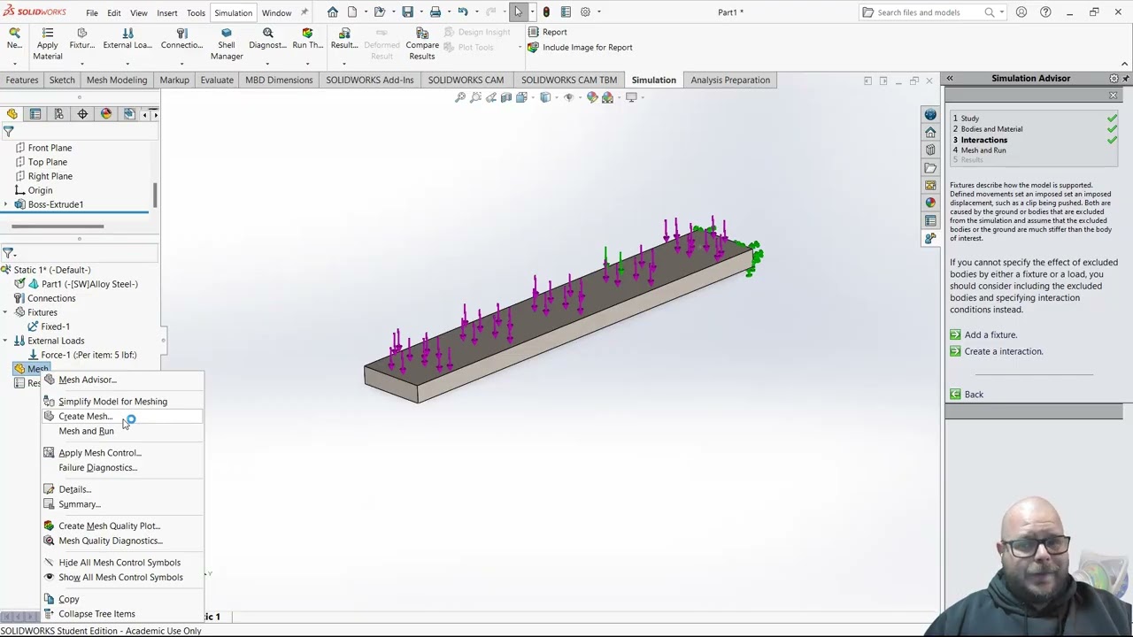The height and width of the screenshot is (637, 1133).
Task: Click the Zoom to Fit icon in view toolbar
Action: click(x=460, y=97)
